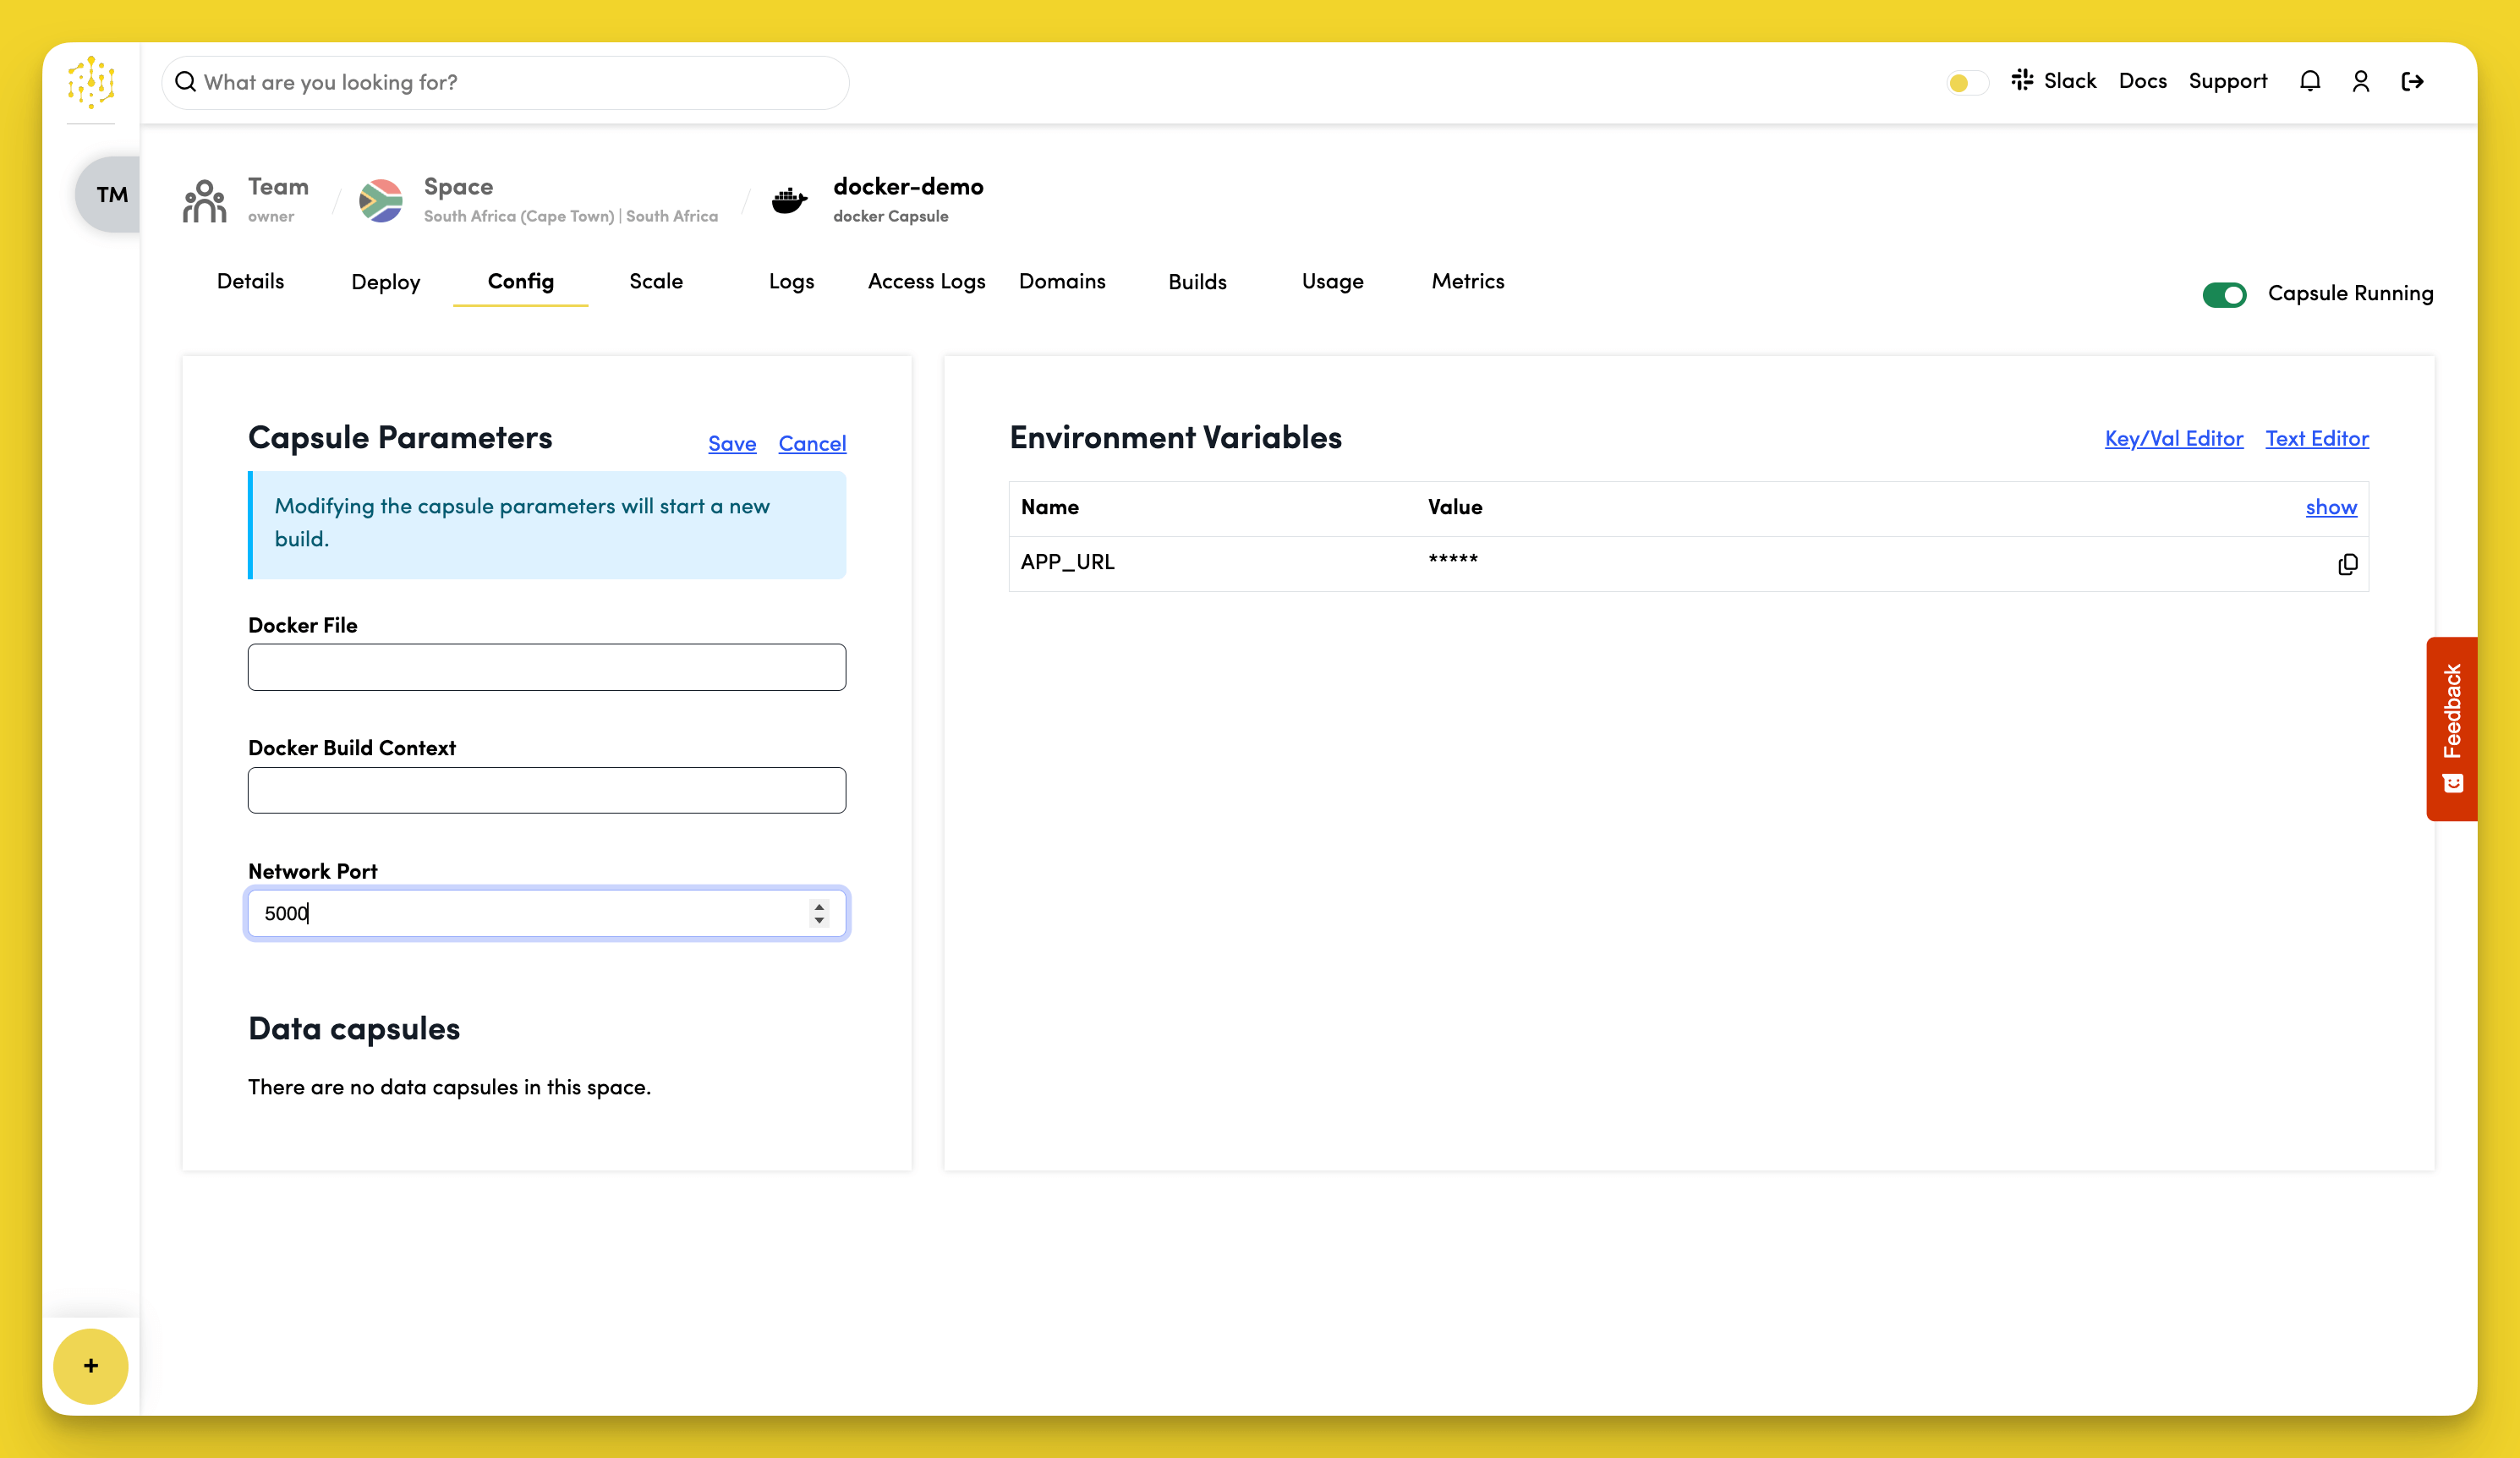Image resolution: width=2520 pixels, height=1458 pixels.
Task: Open the Text Editor link
Action: (2316, 438)
